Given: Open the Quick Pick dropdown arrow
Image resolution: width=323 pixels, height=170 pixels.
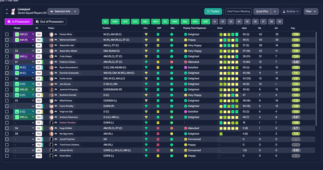Looking at the screenshot, I should click(x=275, y=11).
